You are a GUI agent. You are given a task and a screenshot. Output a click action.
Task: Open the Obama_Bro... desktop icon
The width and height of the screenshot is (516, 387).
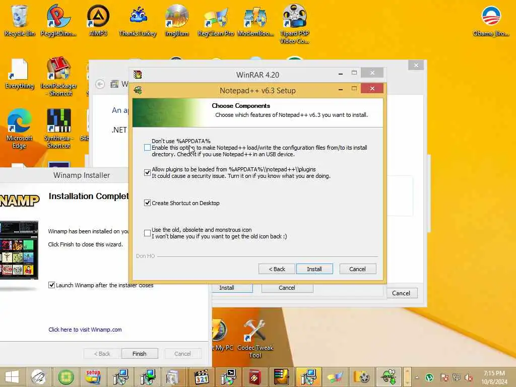tap(491, 20)
